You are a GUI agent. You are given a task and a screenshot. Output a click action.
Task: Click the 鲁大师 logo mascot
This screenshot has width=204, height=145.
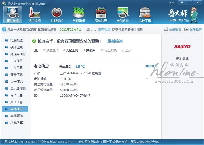pyautogui.click(x=194, y=15)
